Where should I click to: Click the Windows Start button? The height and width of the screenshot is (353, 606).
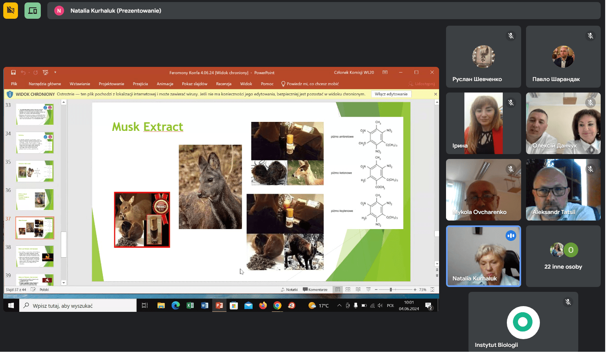click(x=11, y=305)
